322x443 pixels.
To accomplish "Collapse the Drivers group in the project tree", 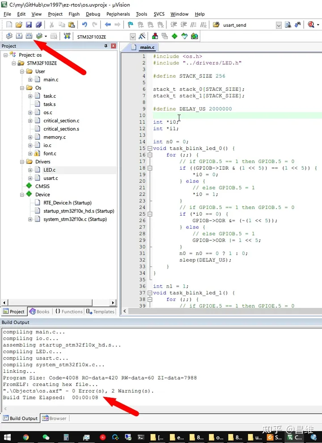I will tap(22, 162).
